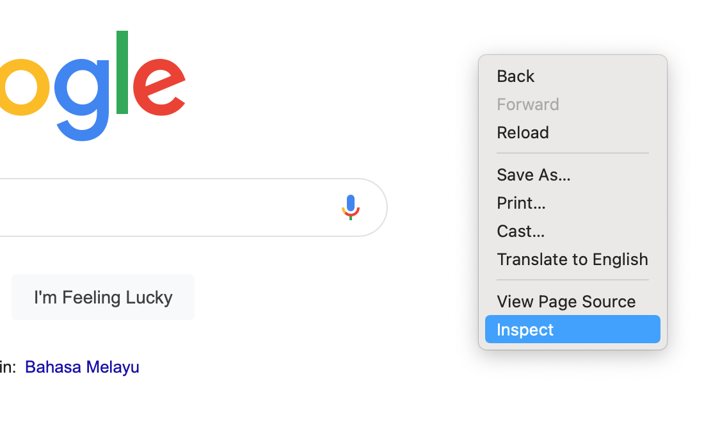Reload the current page via the menu
704x429 pixels.
tap(522, 133)
